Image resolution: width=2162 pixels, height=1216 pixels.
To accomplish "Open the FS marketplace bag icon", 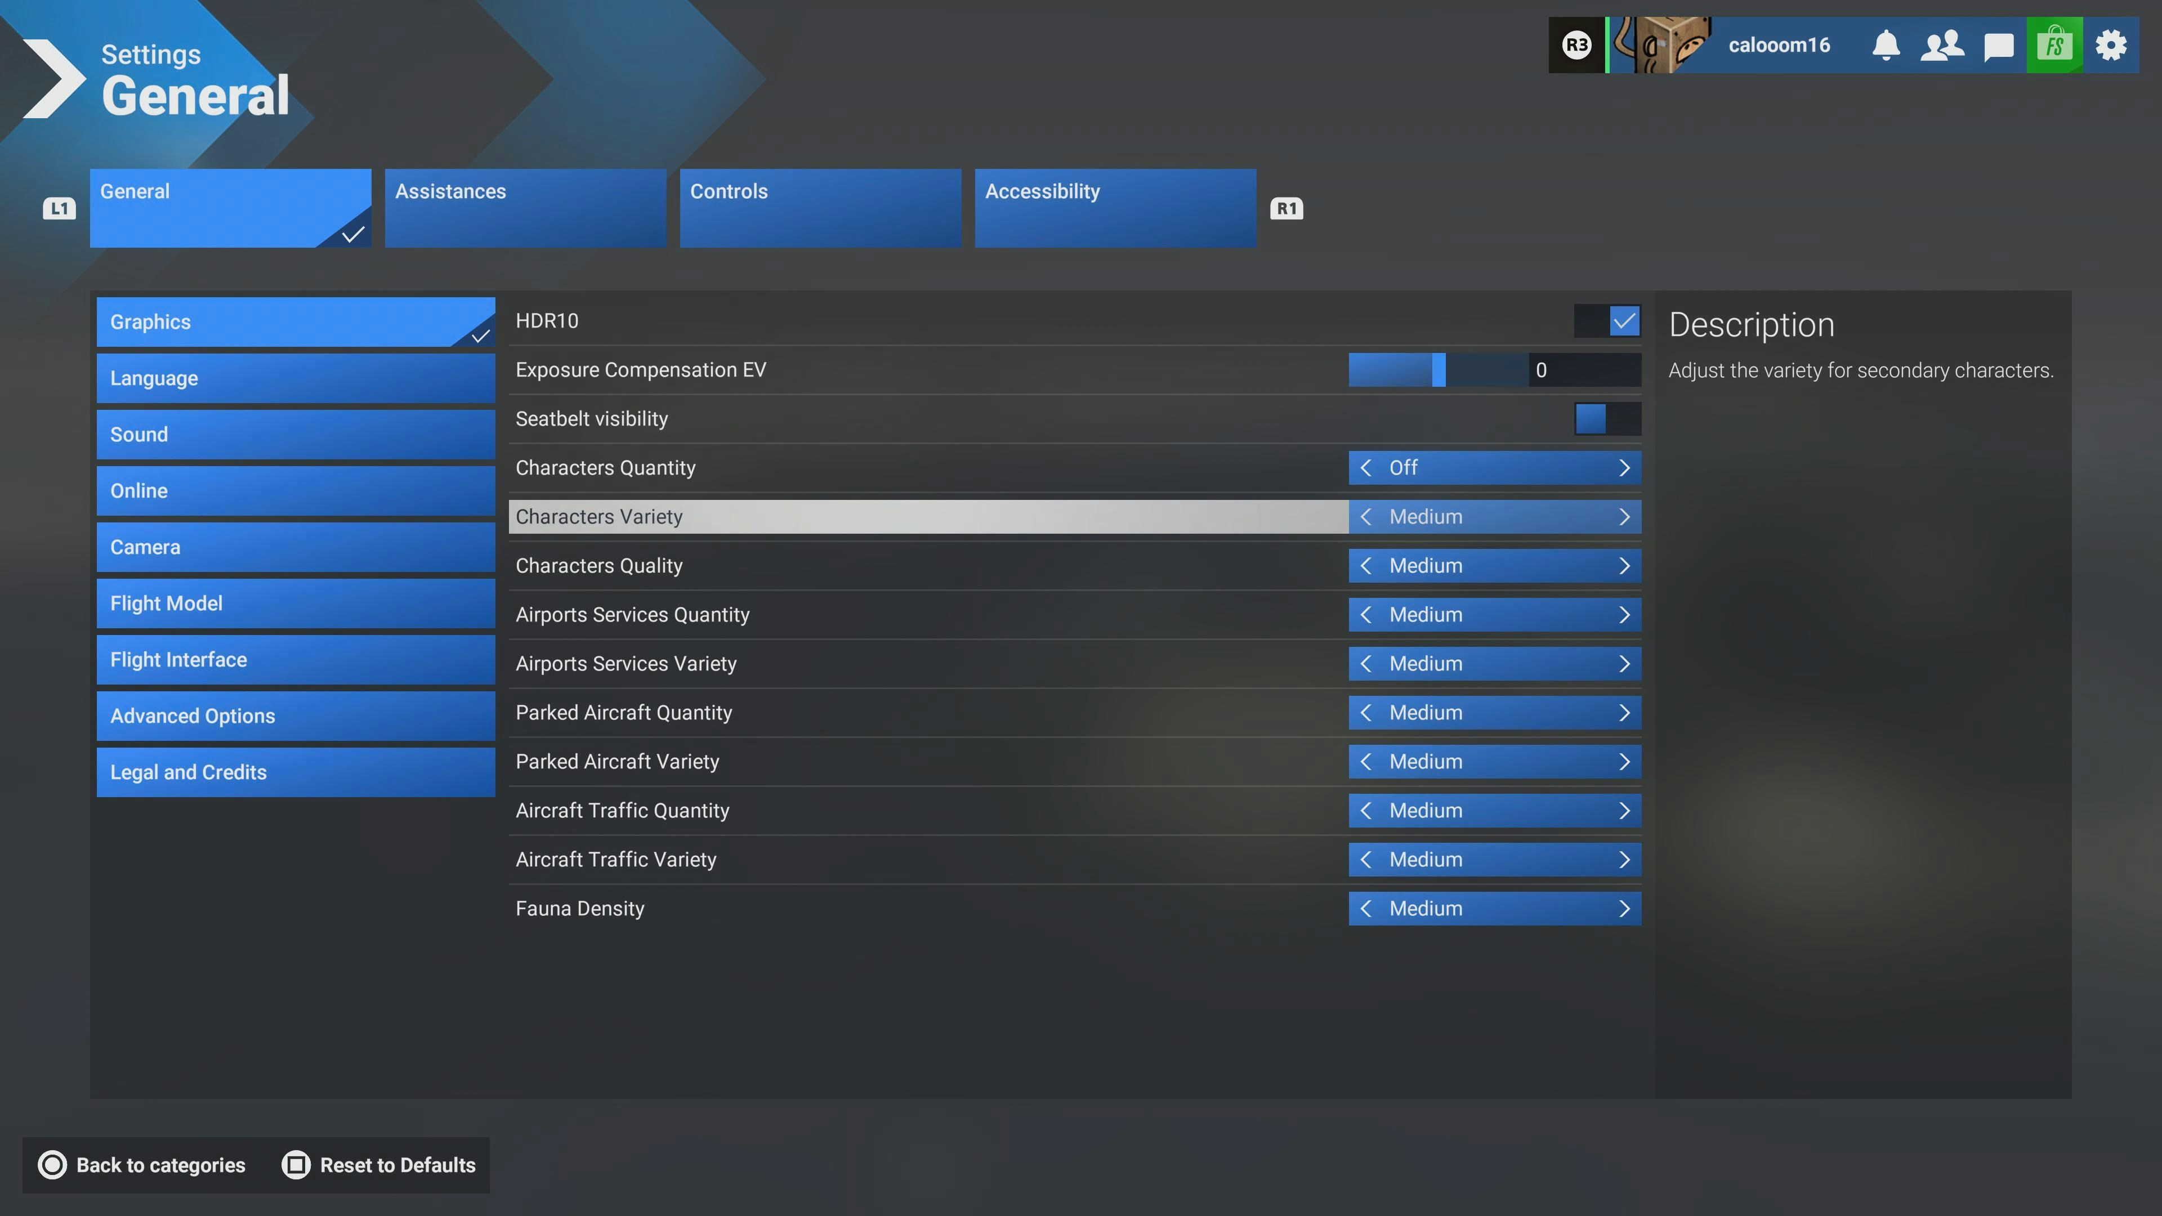I will (2054, 45).
